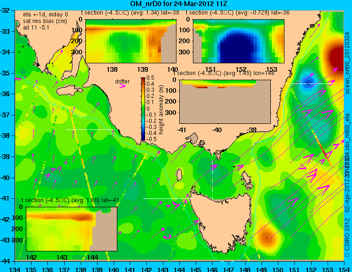The height and width of the screenshot is (272, 352).
Task: Click the 146 label on the bottom longitude axis
Action: click(212, 269)
